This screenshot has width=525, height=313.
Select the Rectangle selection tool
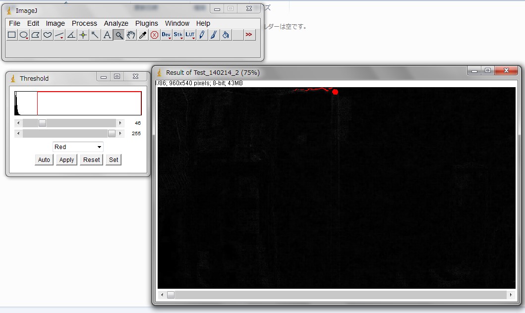(12, 35)
